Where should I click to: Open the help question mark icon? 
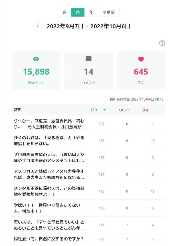[x=162, y=43]
